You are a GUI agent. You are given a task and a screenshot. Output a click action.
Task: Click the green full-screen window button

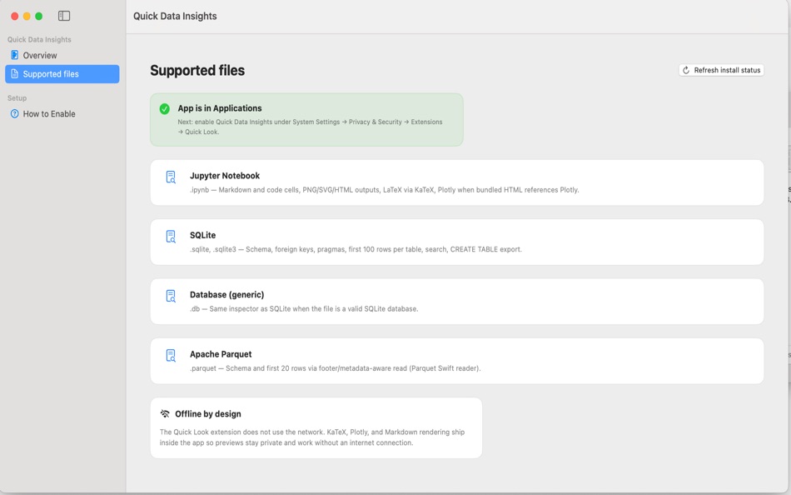click(x=39, y=16)
